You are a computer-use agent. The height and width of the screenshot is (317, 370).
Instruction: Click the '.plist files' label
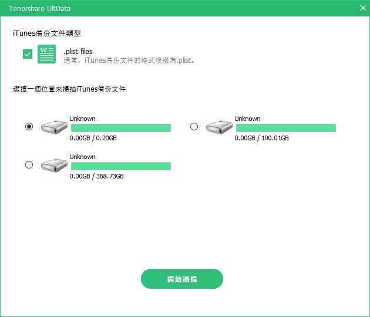[x=78, y=52]
